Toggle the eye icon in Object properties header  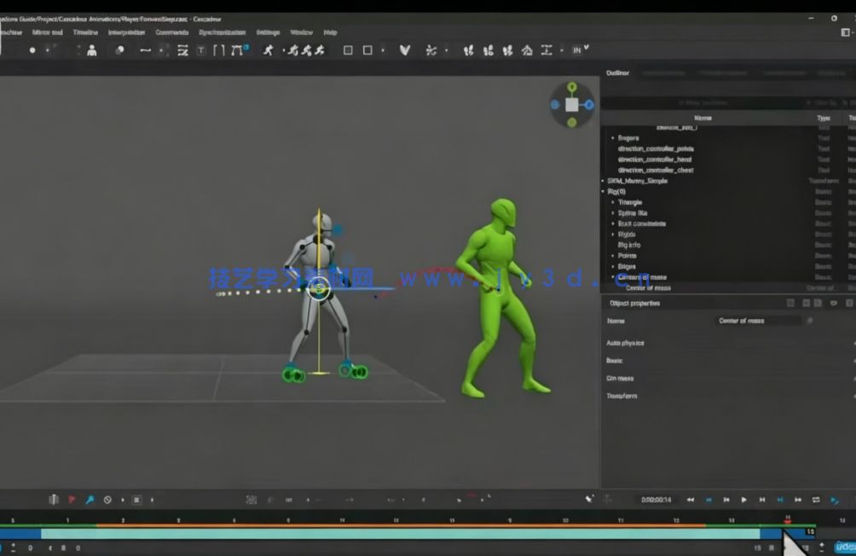click(833, 303)
